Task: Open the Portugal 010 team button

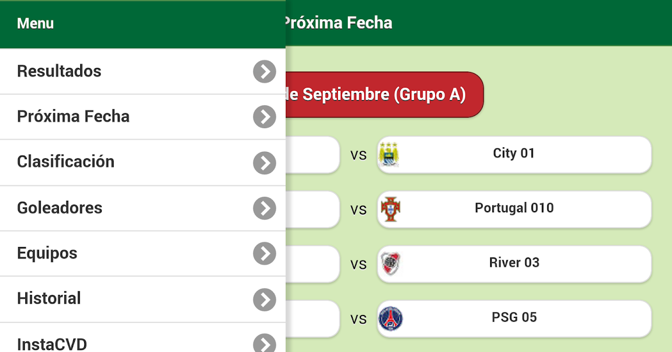Action: 514,209
